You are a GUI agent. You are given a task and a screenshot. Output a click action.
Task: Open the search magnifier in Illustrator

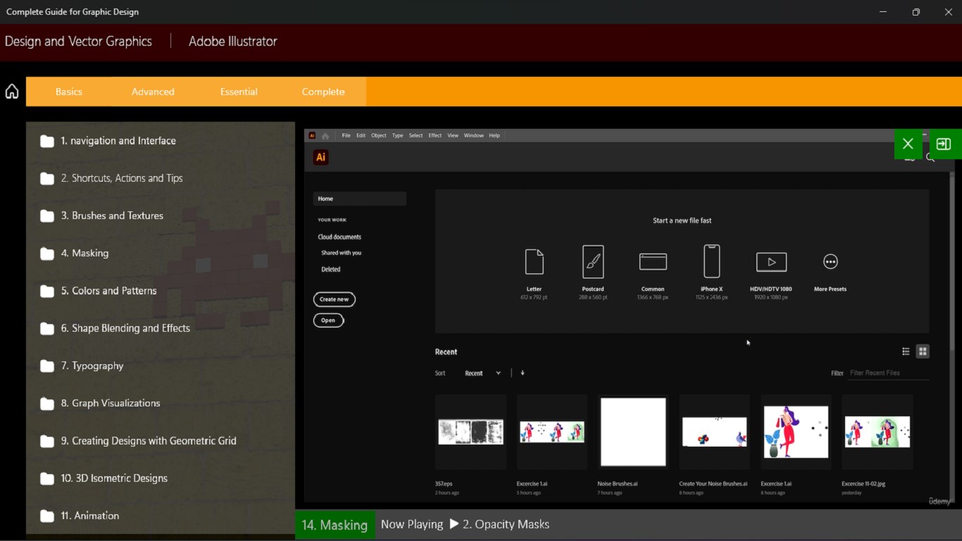point(931,158)
